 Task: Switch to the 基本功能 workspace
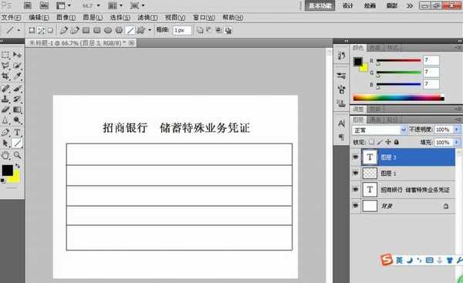(x=319, y=5)
